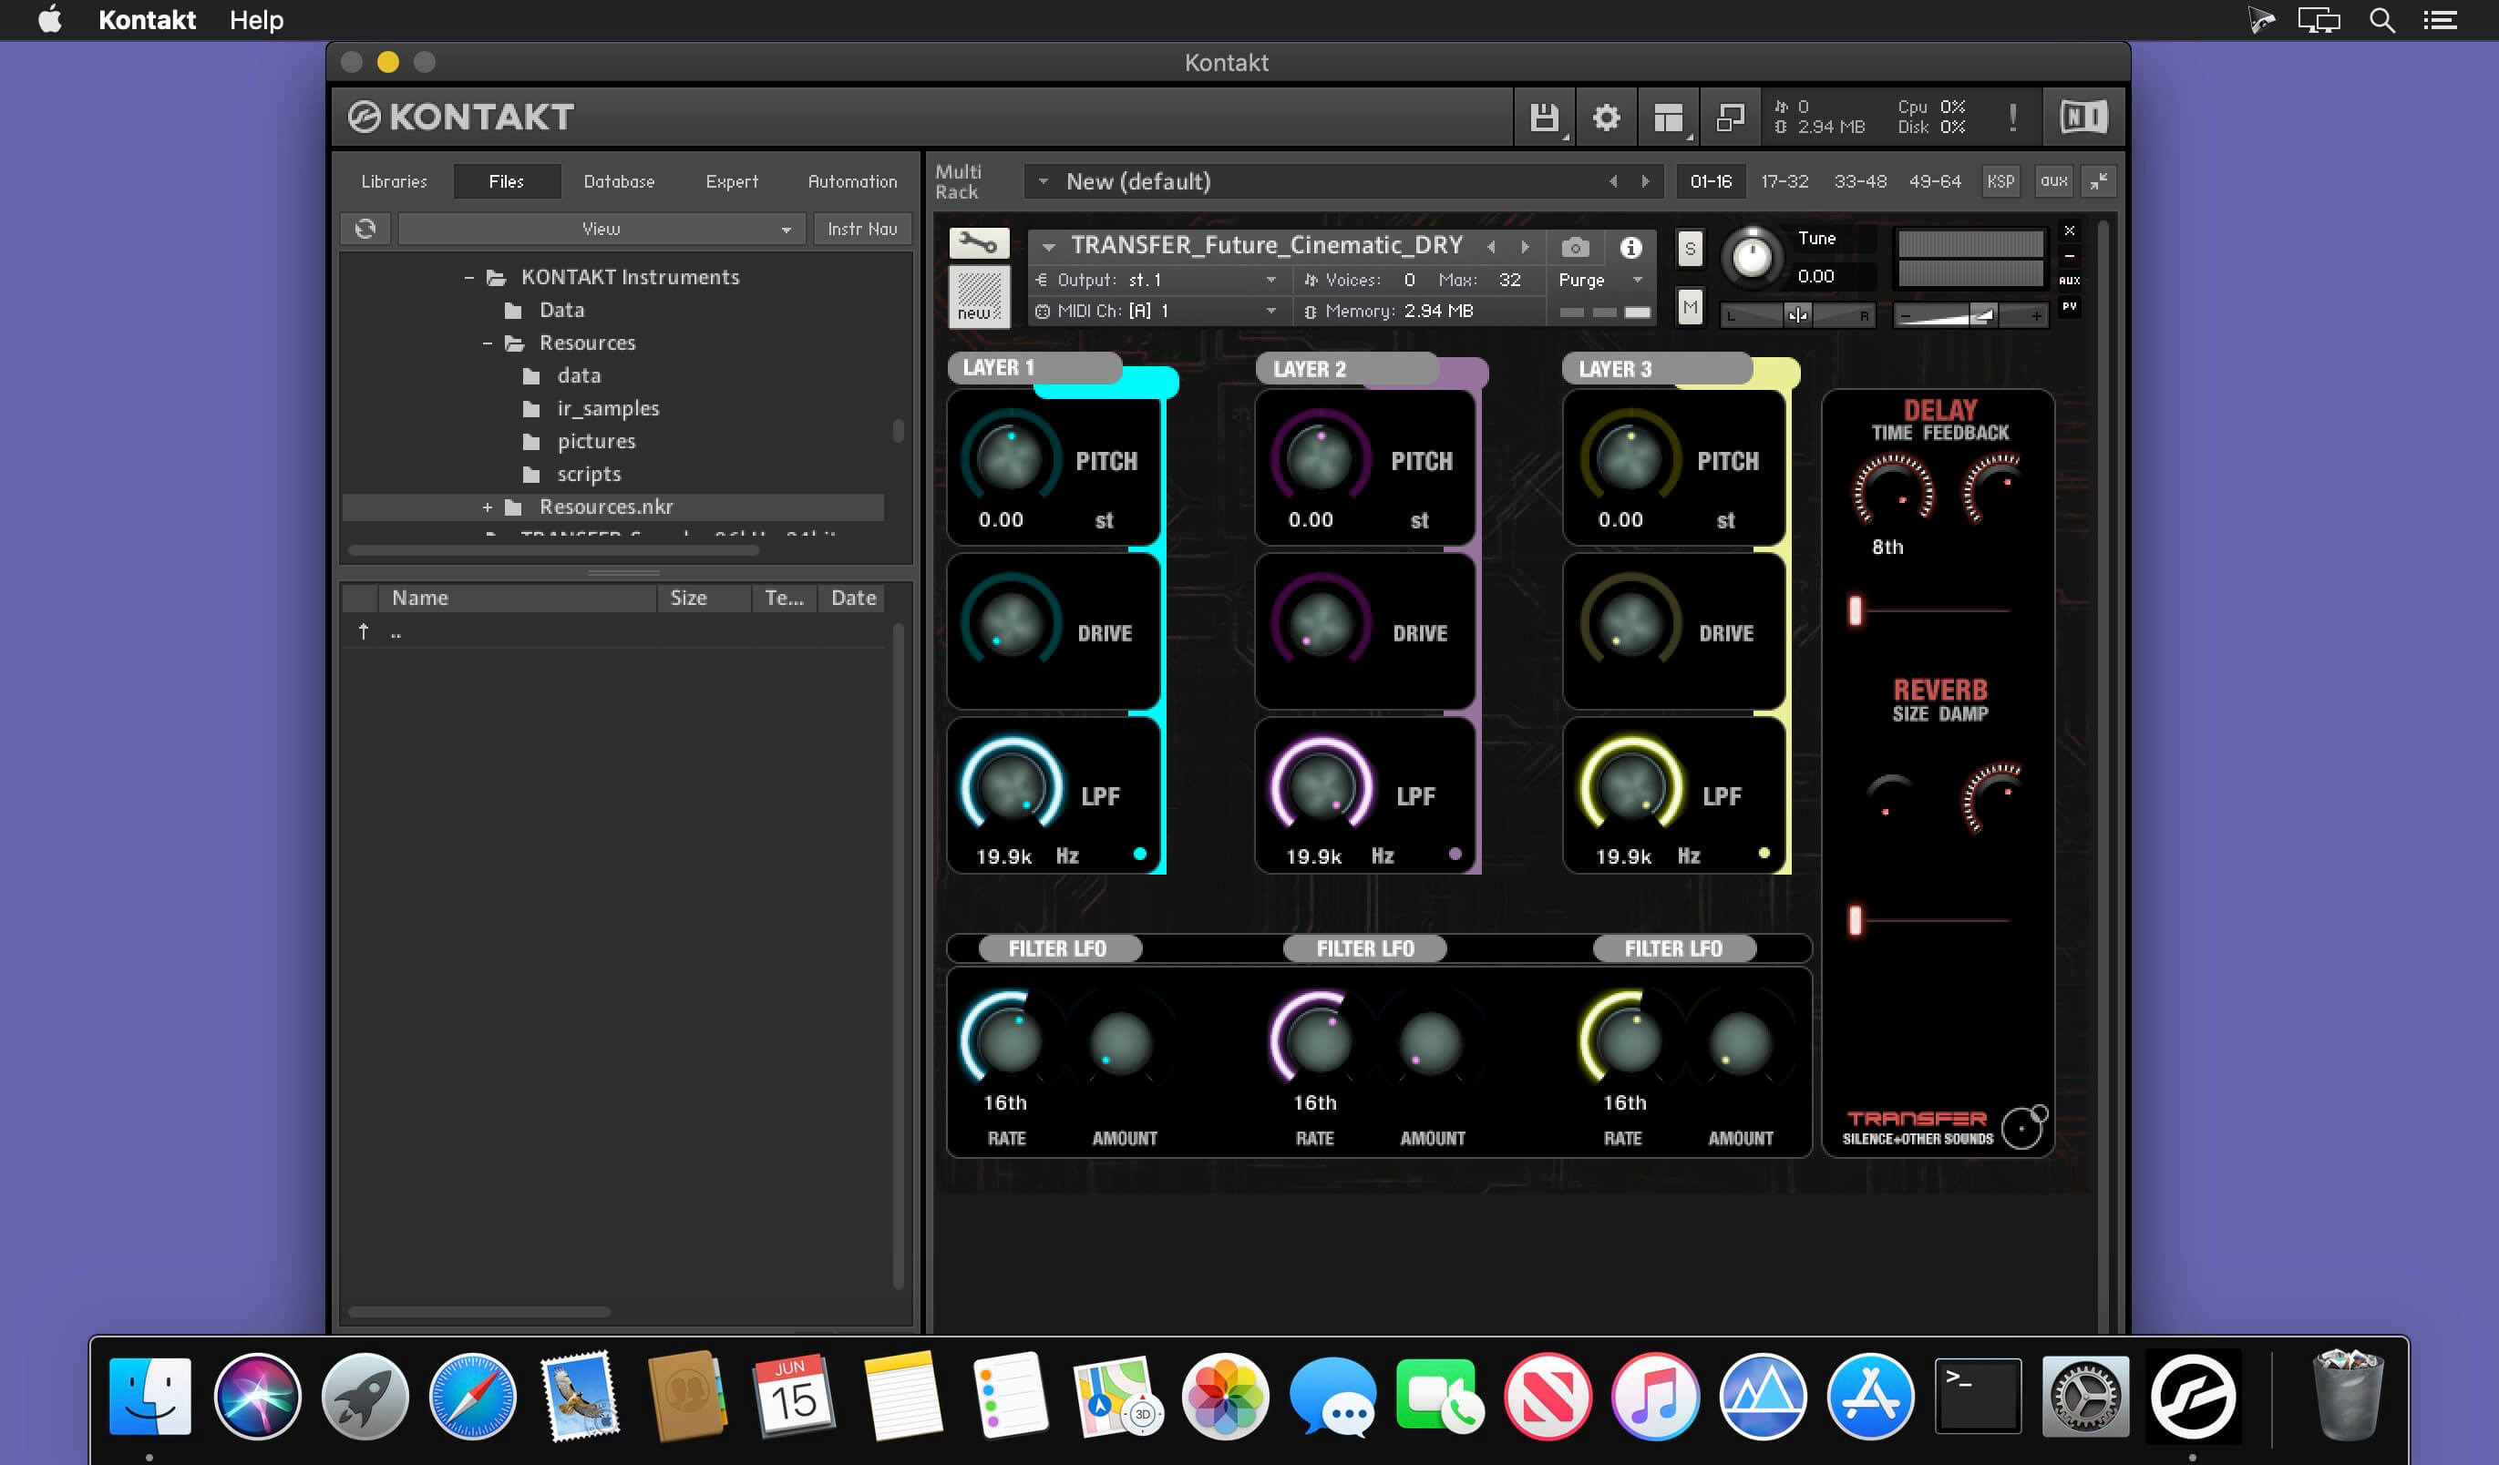Switch to the Expert tab
The width and height of the screenshot is (2499, 1465).
732,181
